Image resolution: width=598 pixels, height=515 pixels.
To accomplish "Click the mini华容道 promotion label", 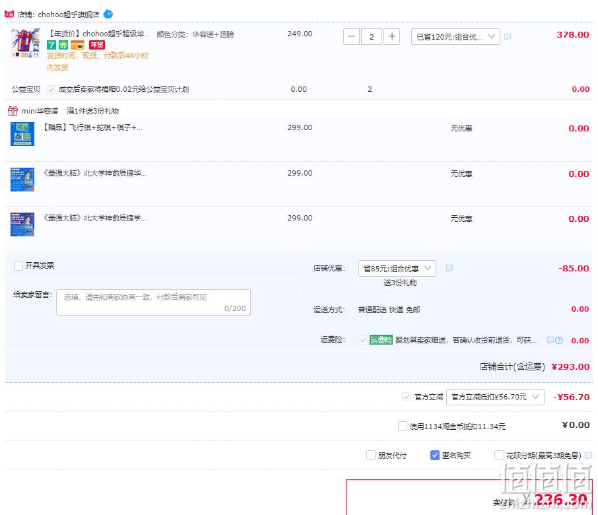I will pos(40,111).
